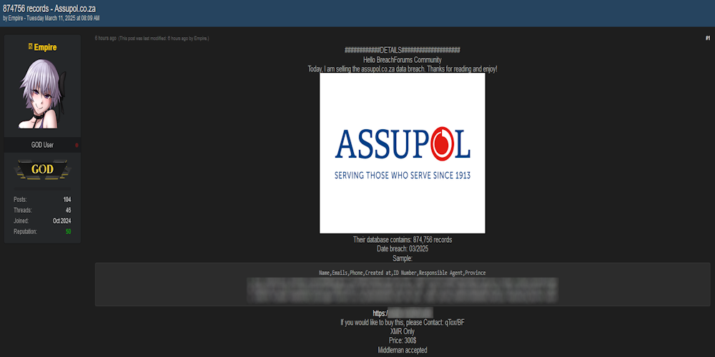This screenshot has width=715, height=357.
Task: Click the Empire author link under thread title
Action: (x=16, y=17)
